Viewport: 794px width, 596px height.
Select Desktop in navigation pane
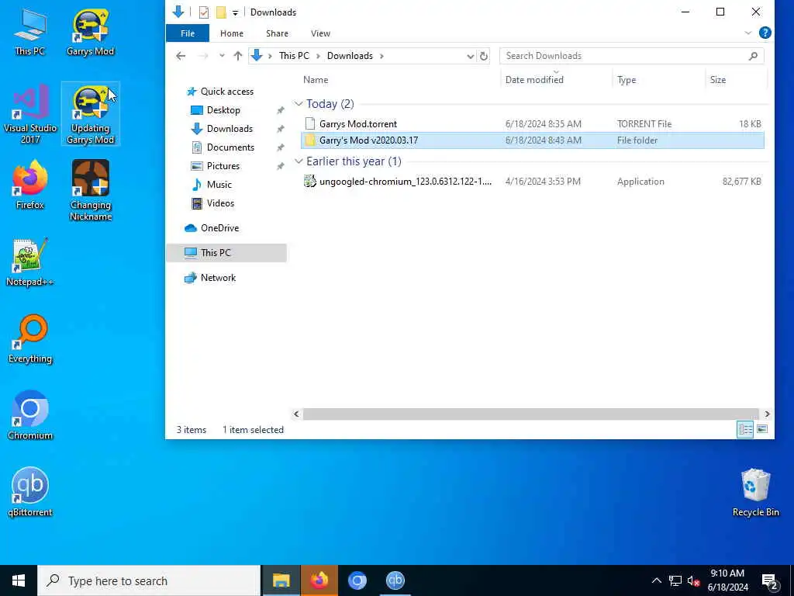(x=223, y=110)
